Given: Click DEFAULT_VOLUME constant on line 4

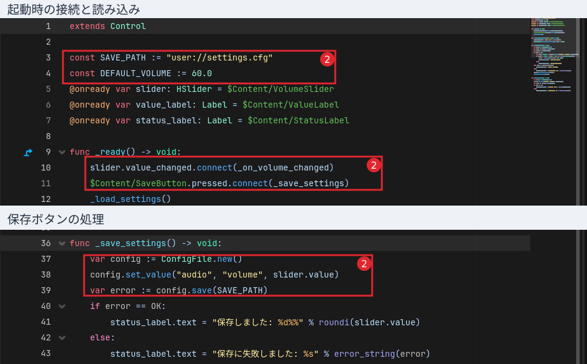Looking at the screenshot, I should pos(136,73).
